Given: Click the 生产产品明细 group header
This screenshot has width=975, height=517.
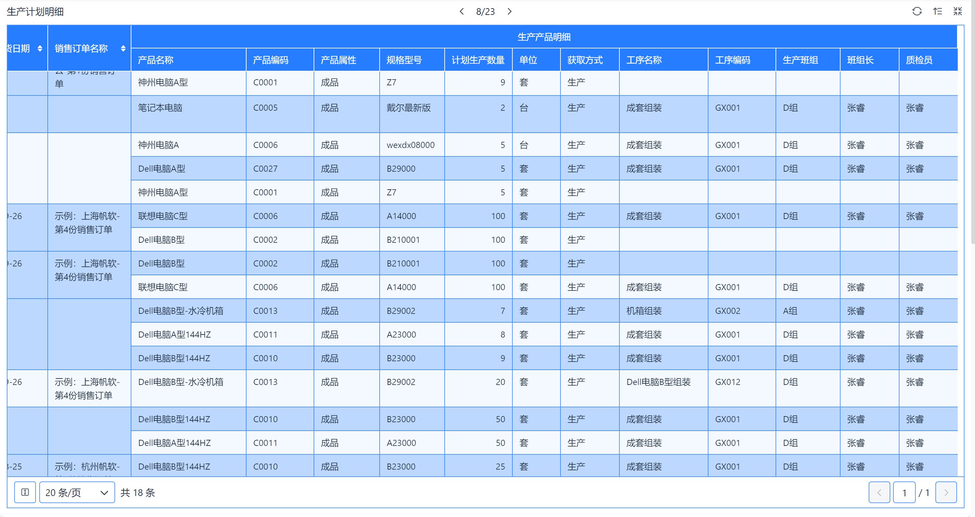Looking at the screenshot, I should [x=544, y=37].
